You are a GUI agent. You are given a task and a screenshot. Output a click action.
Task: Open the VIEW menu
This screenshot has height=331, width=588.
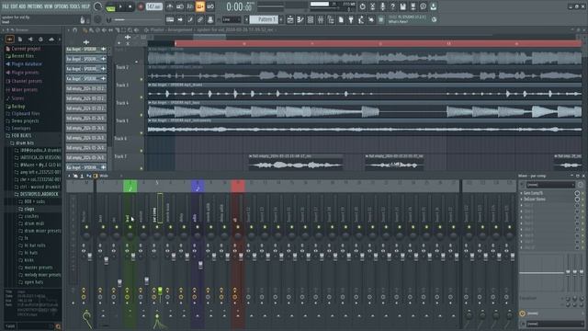[49, 6]
